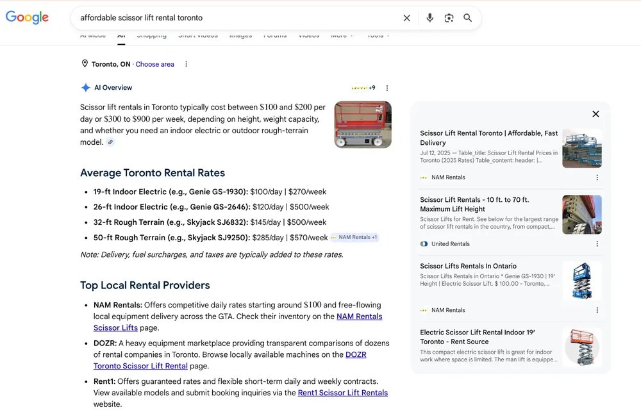The height and width of the screenshot is (412, 641).
Task: Click the 'DOZR:' provider name in list
Action: [x=105, y=343]
